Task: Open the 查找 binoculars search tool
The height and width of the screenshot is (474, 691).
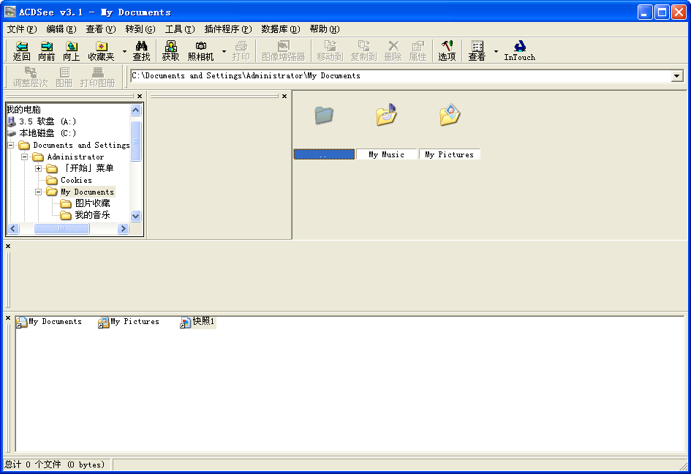Action: (x=141, y=50)
